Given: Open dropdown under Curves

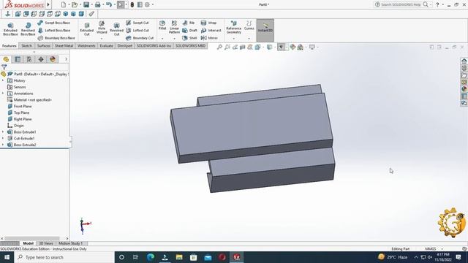Looking at the screenshot, I should 249,39.
